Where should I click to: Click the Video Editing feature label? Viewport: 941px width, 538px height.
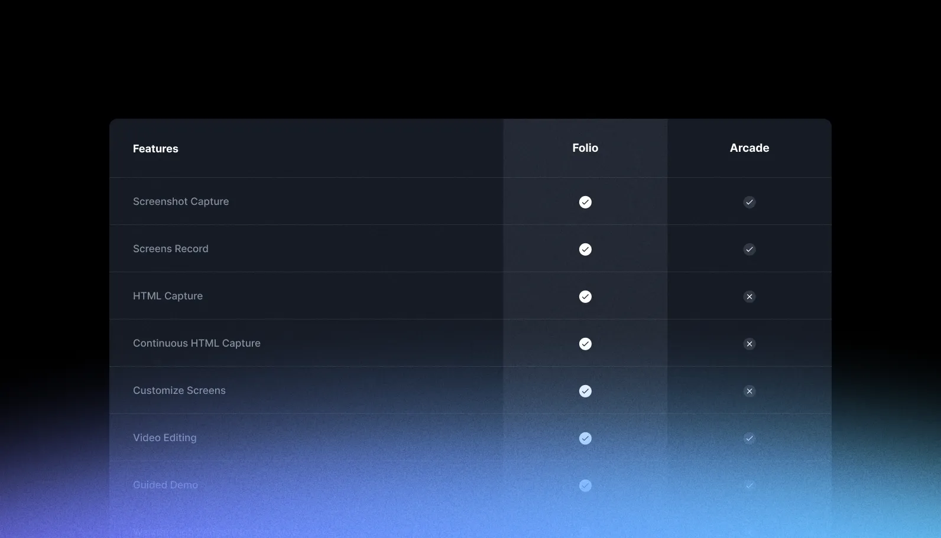point(165,438)
